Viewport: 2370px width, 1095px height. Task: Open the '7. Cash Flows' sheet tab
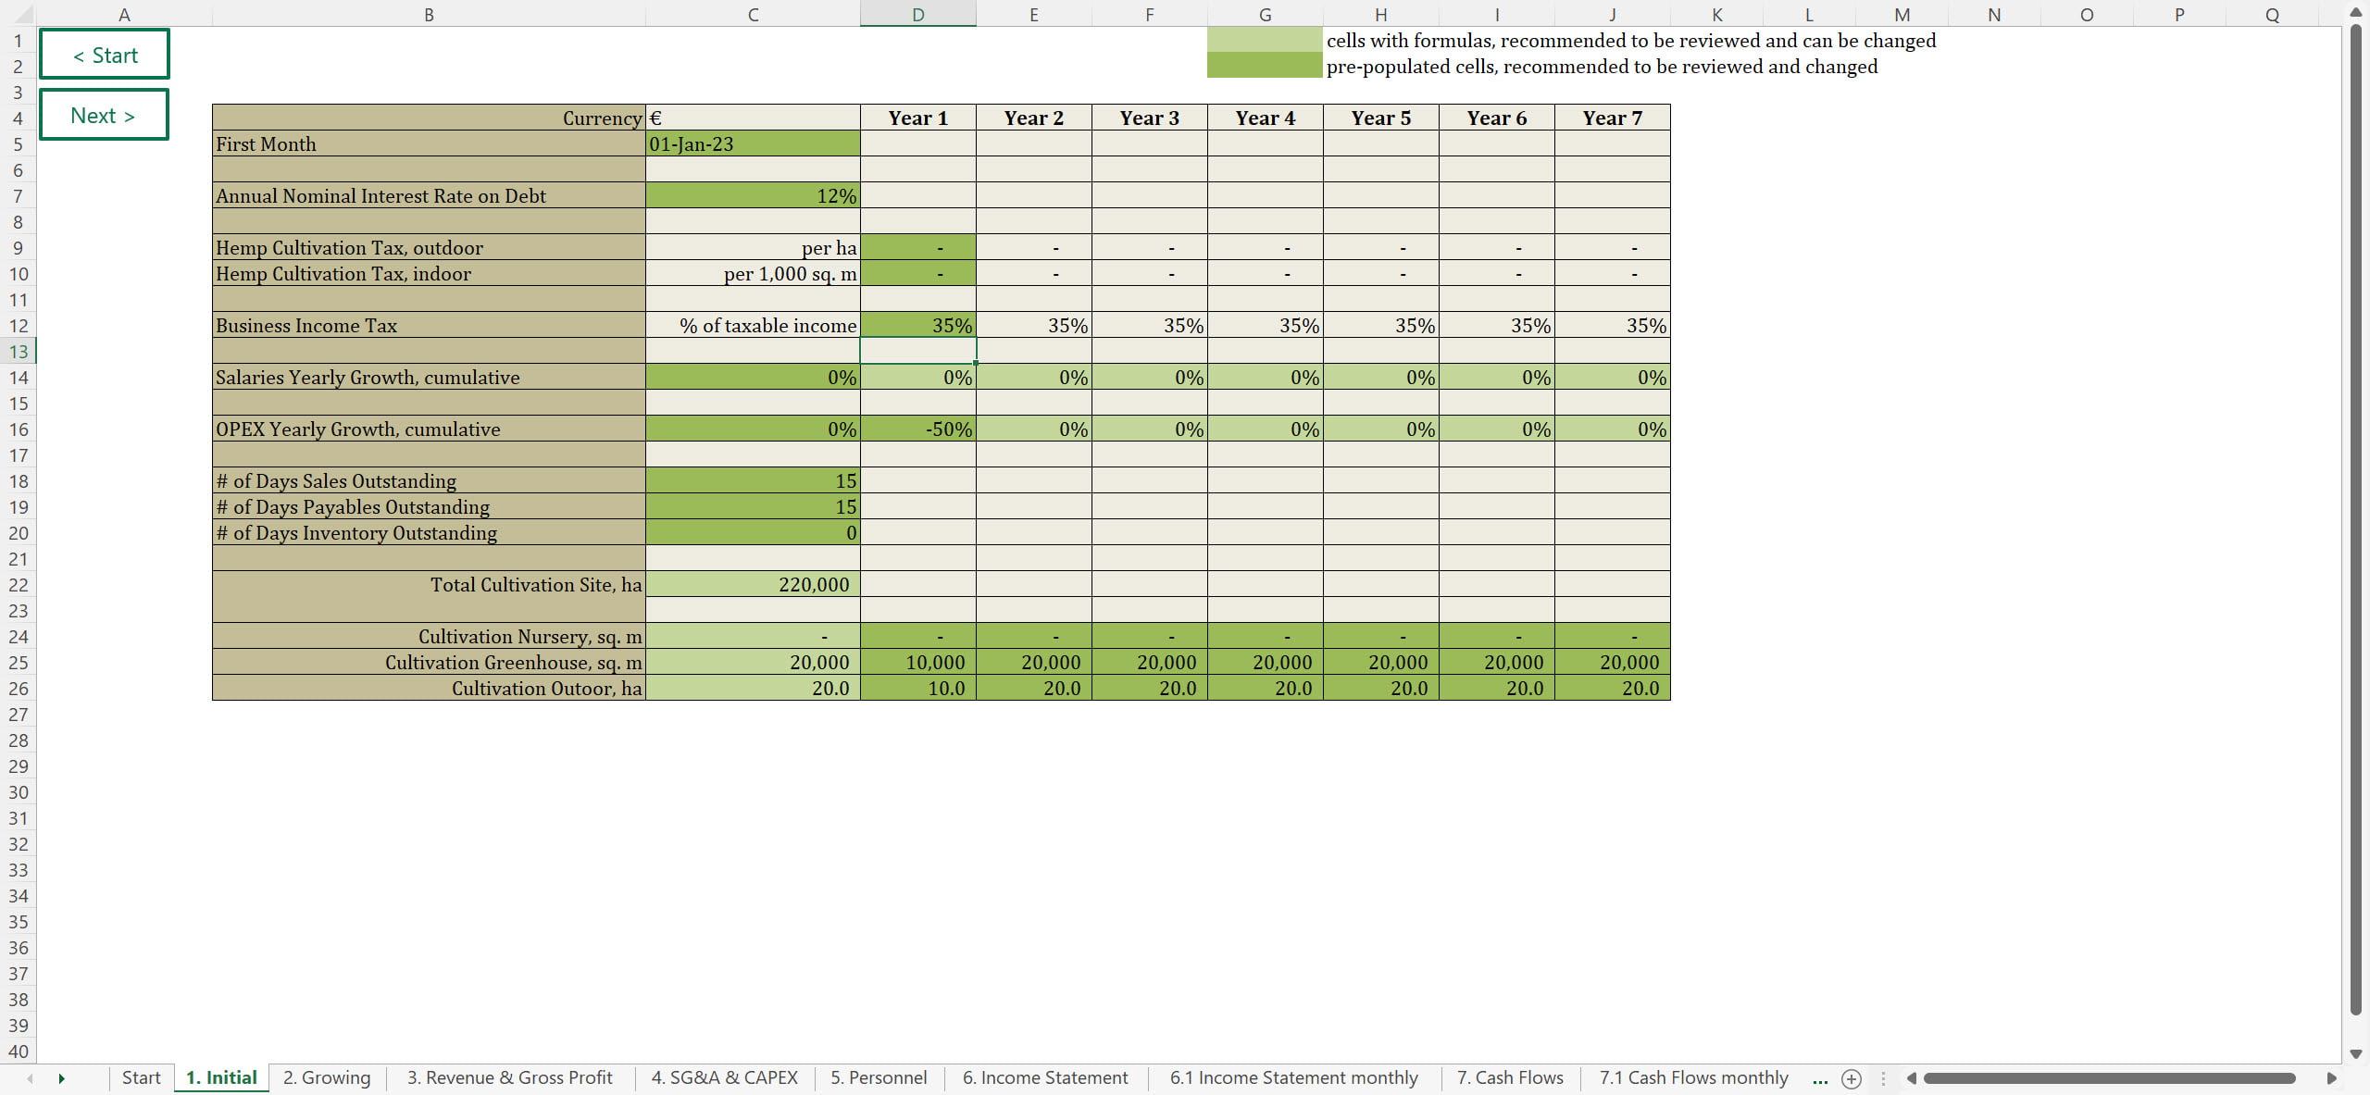point(1509,1077)
